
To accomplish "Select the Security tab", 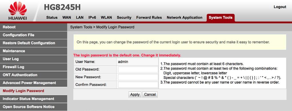I will (124, 17).
